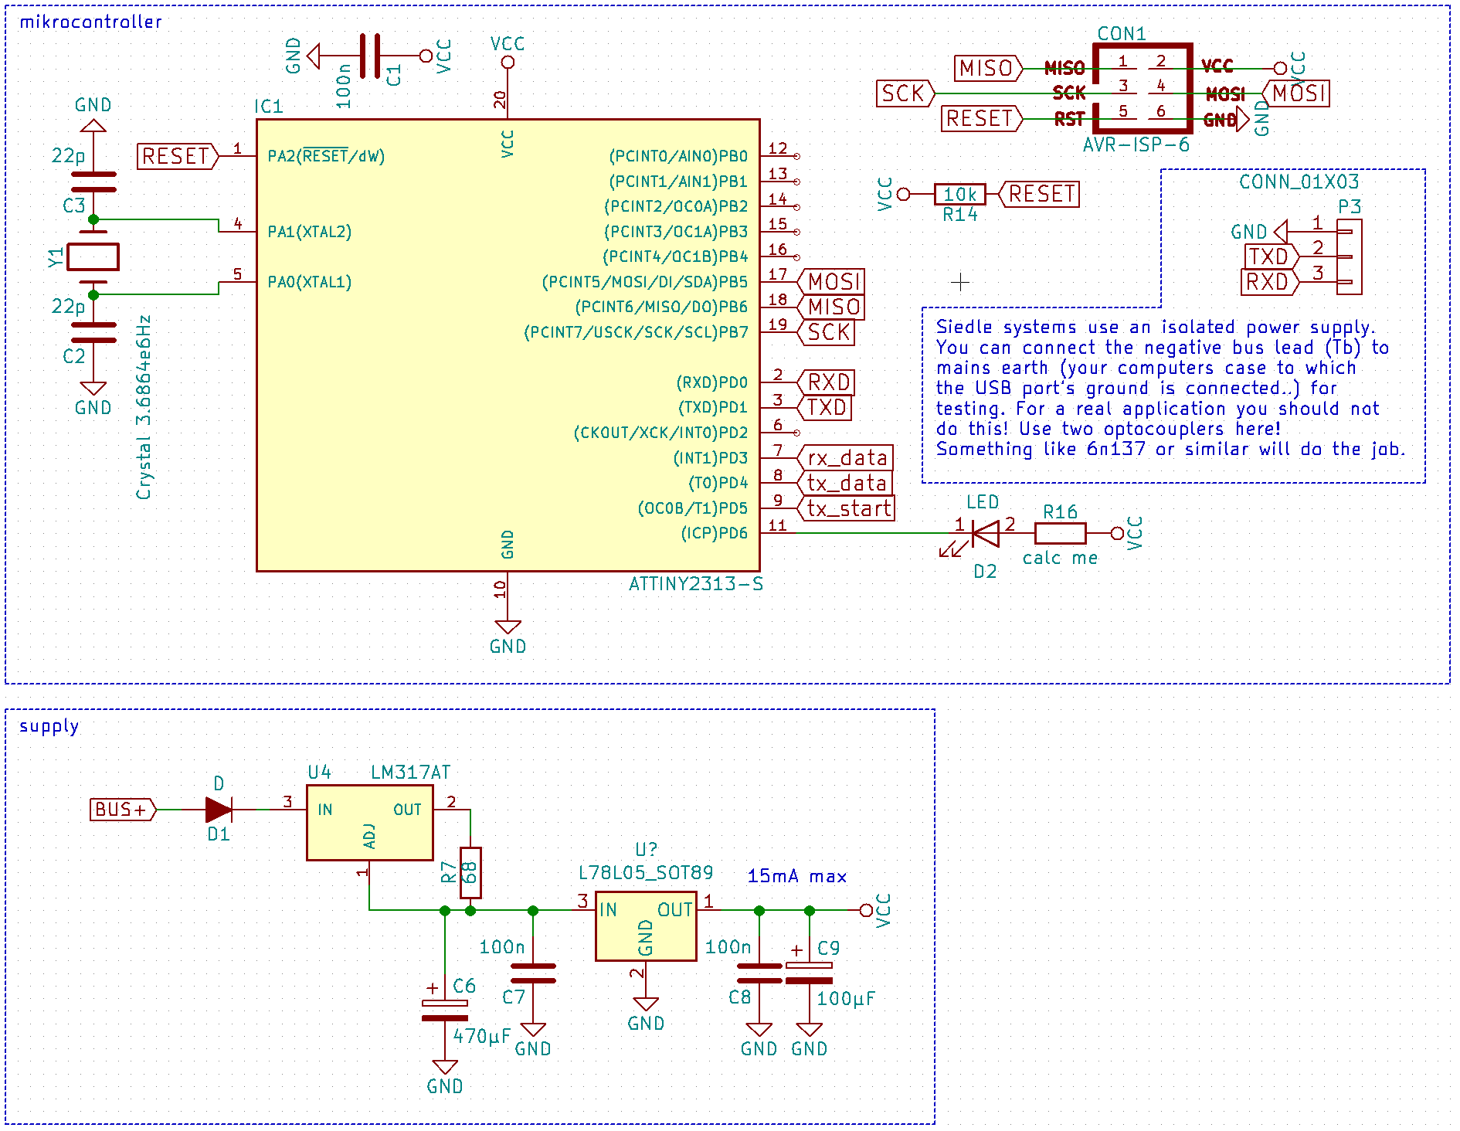Click the GND symbol under IC1 pin 10
Image resolution: width=1460 pixels, height=1131 pixels.
pyautogui.click(x=508, y=627)
